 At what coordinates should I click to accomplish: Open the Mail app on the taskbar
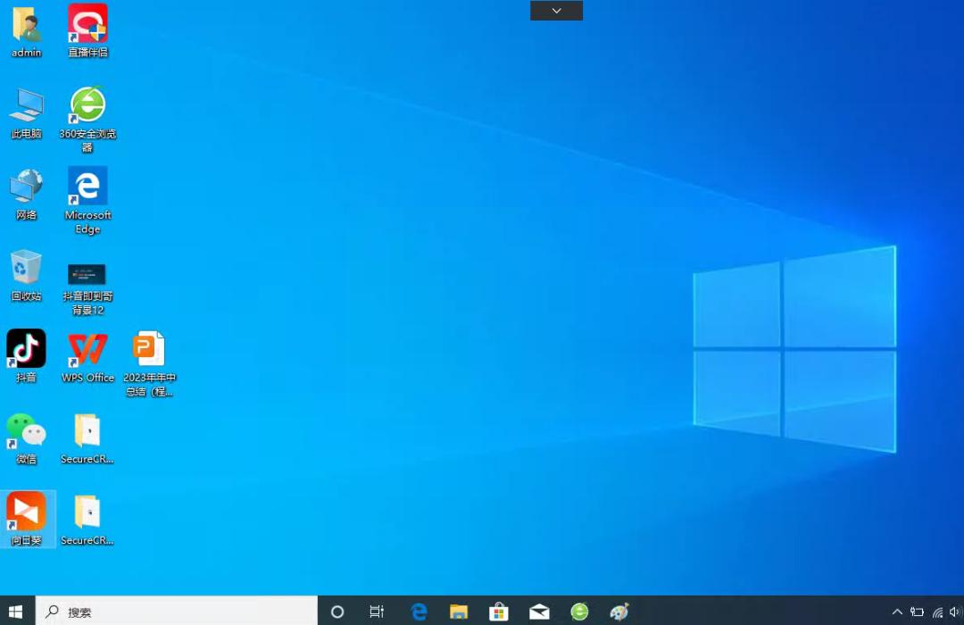tap(539, 612)
